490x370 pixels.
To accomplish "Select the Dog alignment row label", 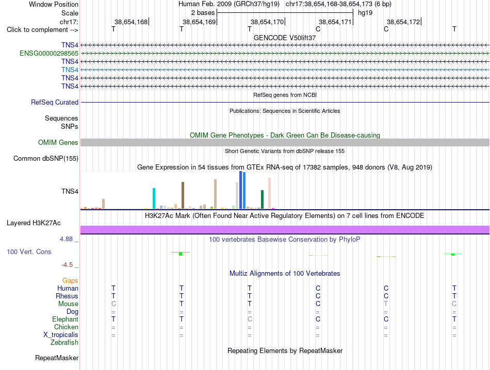I will tap(72, 311).
